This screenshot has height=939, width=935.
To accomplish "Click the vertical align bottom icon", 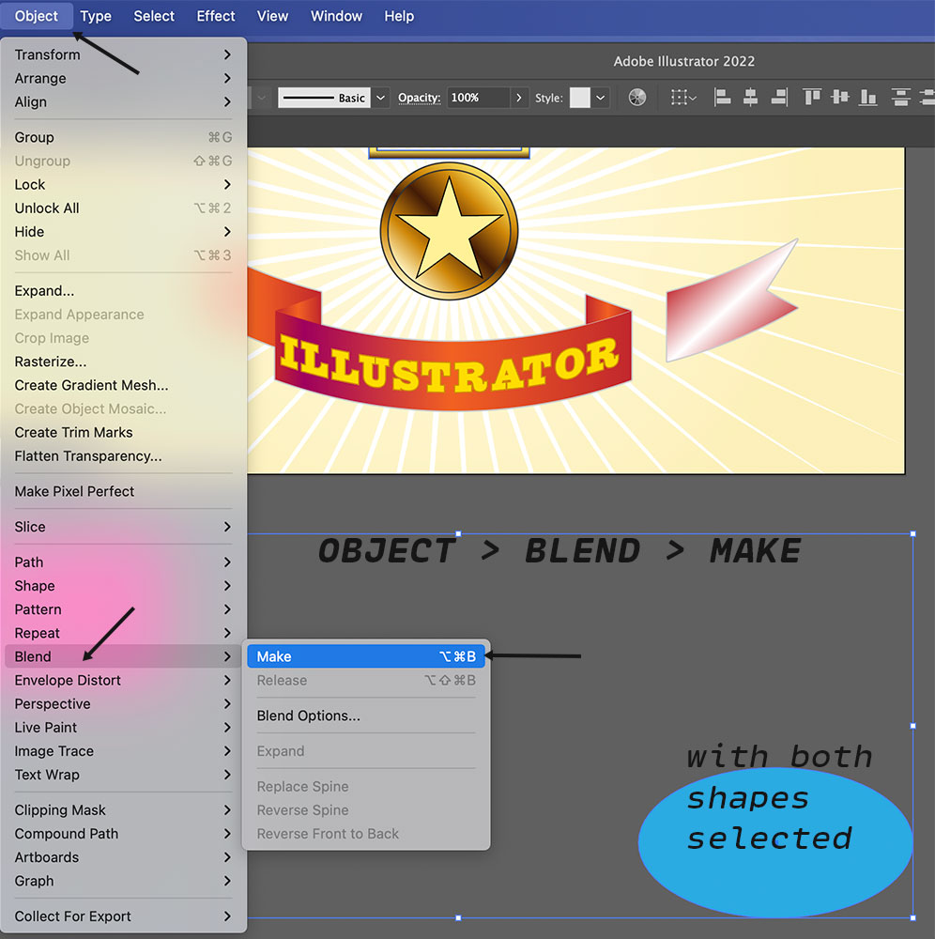I will [868, 98].
